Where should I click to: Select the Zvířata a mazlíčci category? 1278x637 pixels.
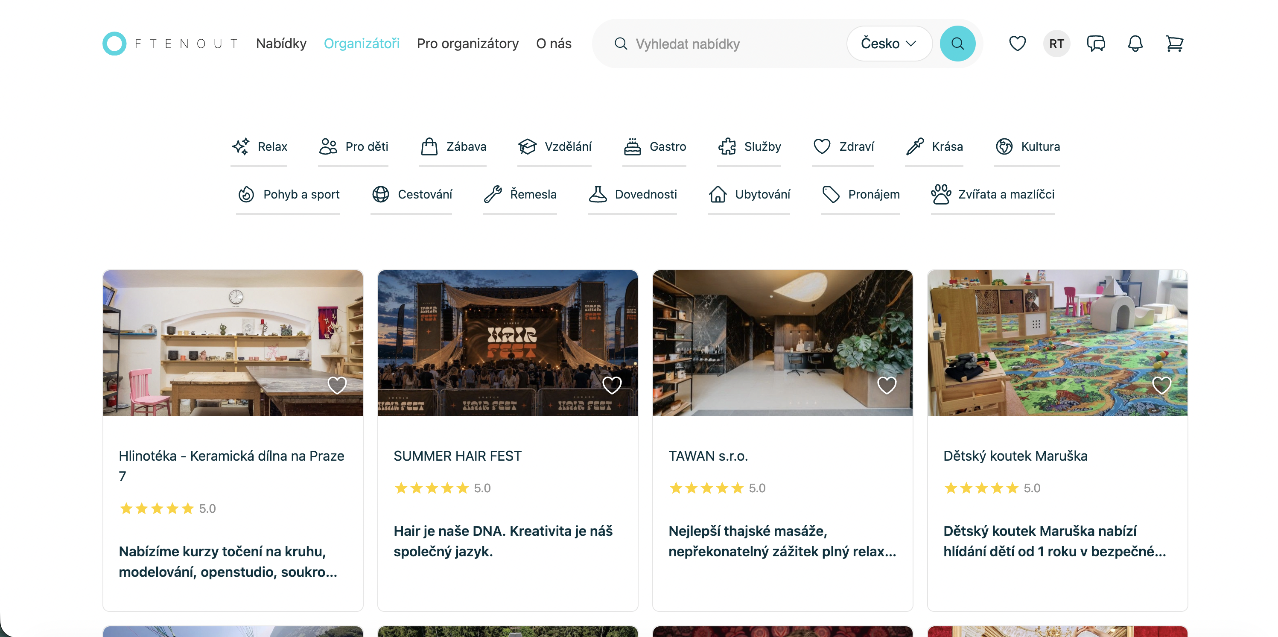pos(993,195)
